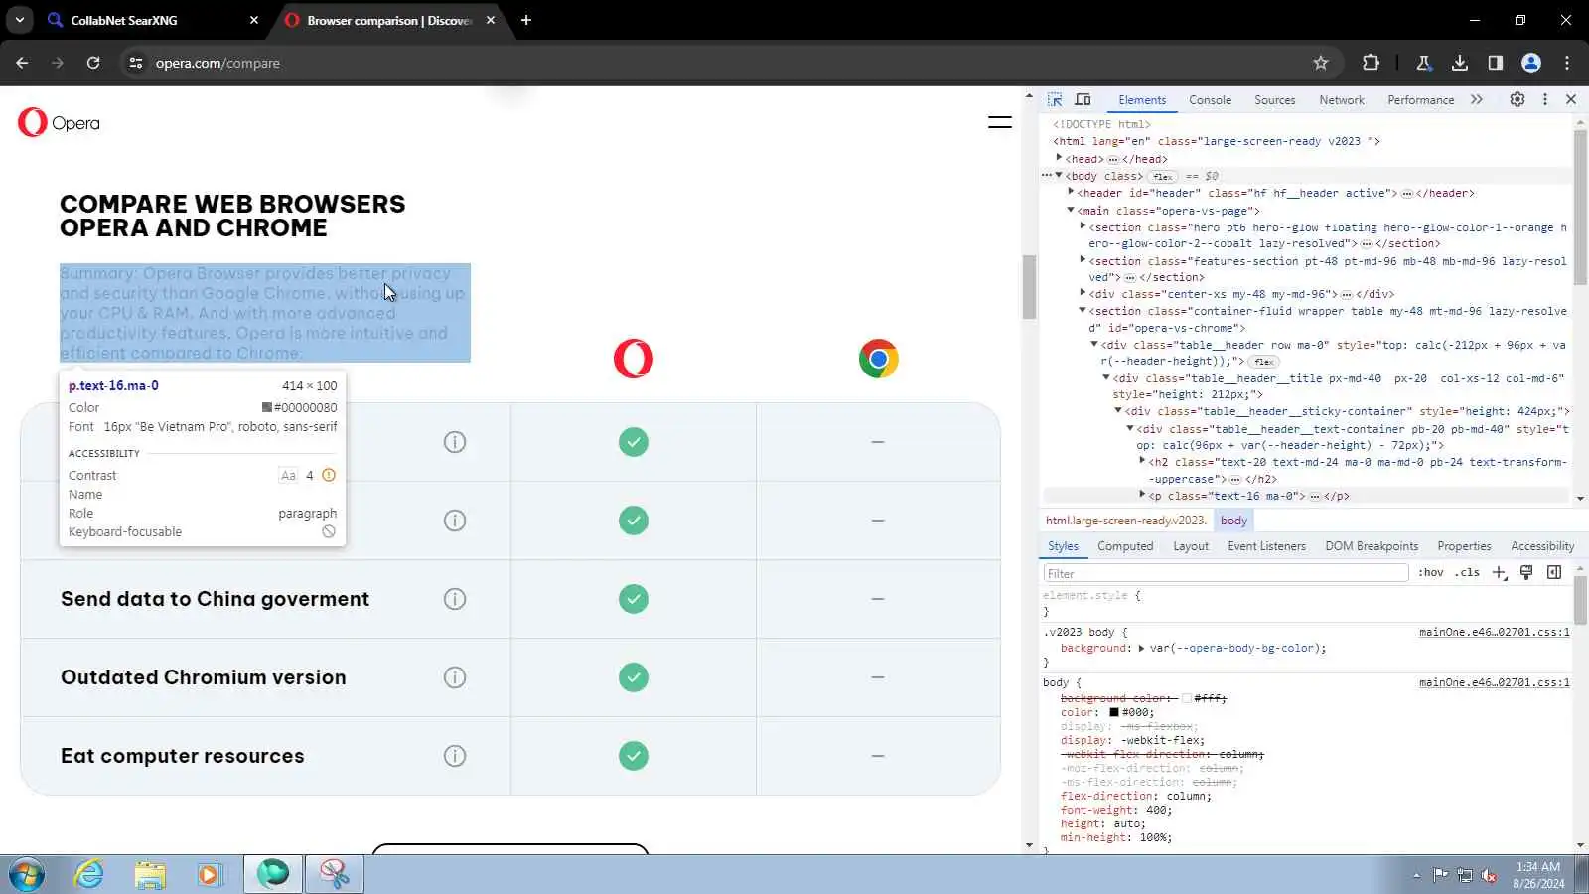The height and width of the screenshot is (894, 1589).
Task: Bookmark this page with the star icon
Action: pos(1321,63)
